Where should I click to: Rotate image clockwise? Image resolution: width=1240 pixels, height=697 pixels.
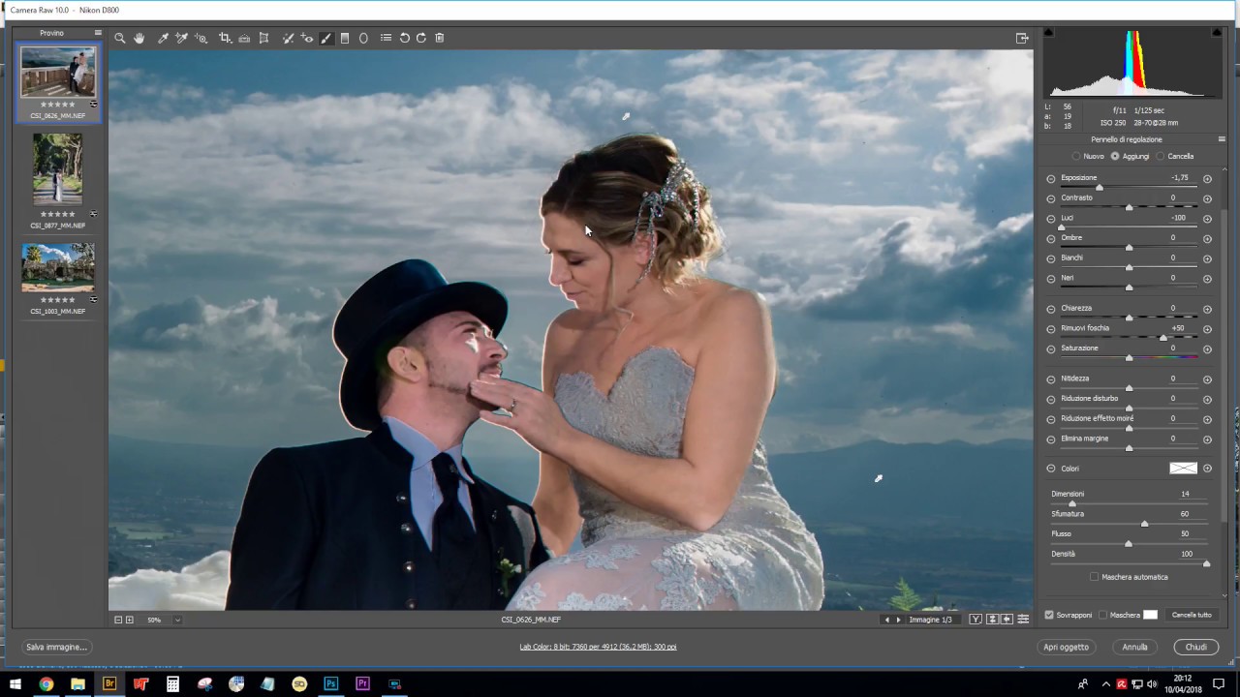click(421, 38)
